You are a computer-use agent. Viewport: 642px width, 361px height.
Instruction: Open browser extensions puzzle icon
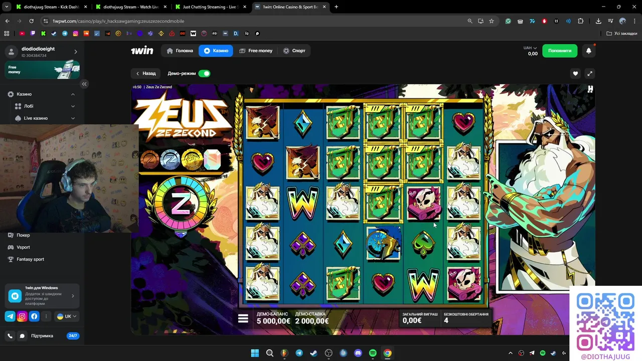[581, 21]
